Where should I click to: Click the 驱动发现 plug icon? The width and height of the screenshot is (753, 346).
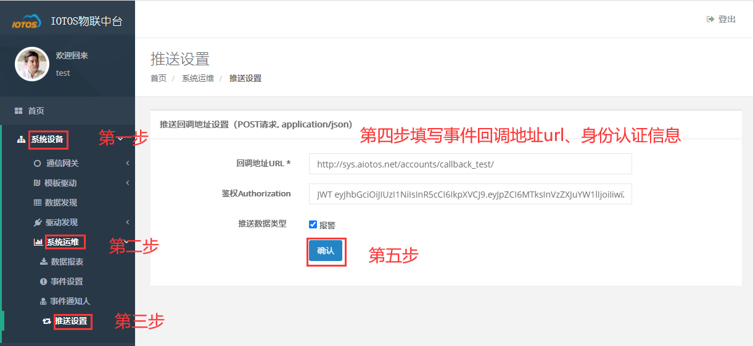click(x=37, y=222)
